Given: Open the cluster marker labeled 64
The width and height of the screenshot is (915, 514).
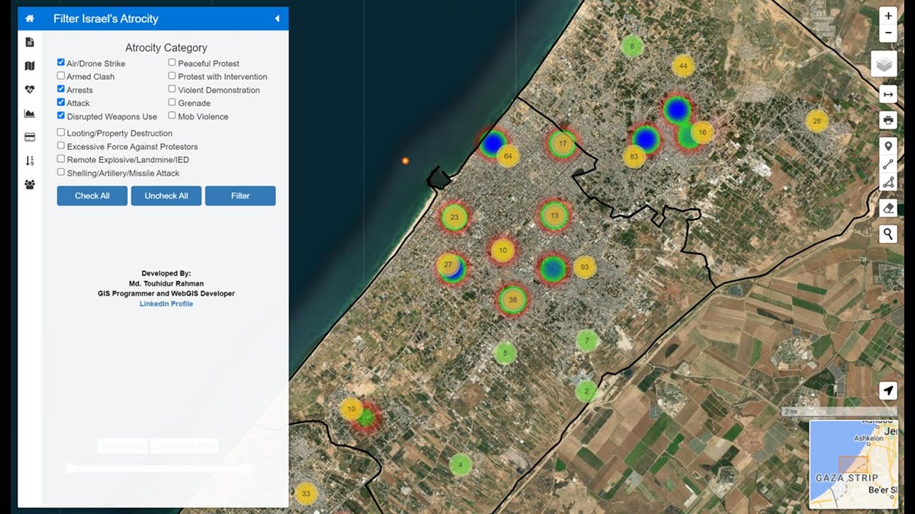Looking at the screenshot, I should 508,156.
